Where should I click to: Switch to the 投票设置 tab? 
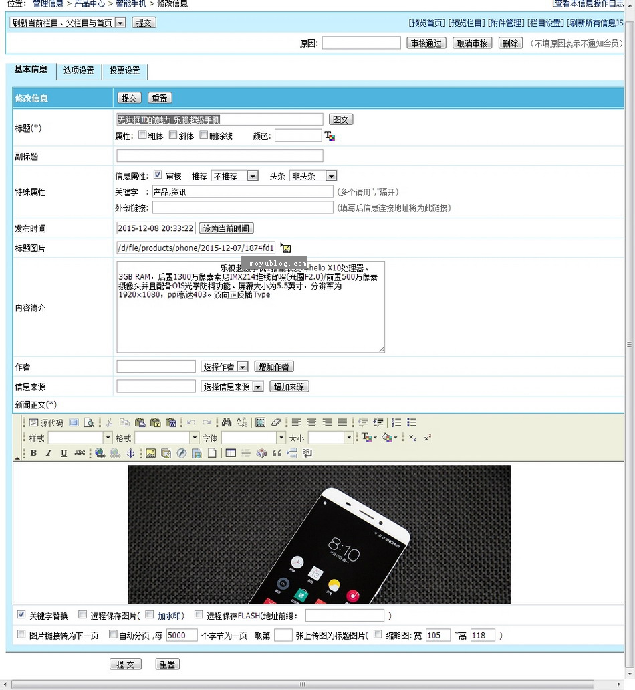pyautogui.click(x=125, y=70)
